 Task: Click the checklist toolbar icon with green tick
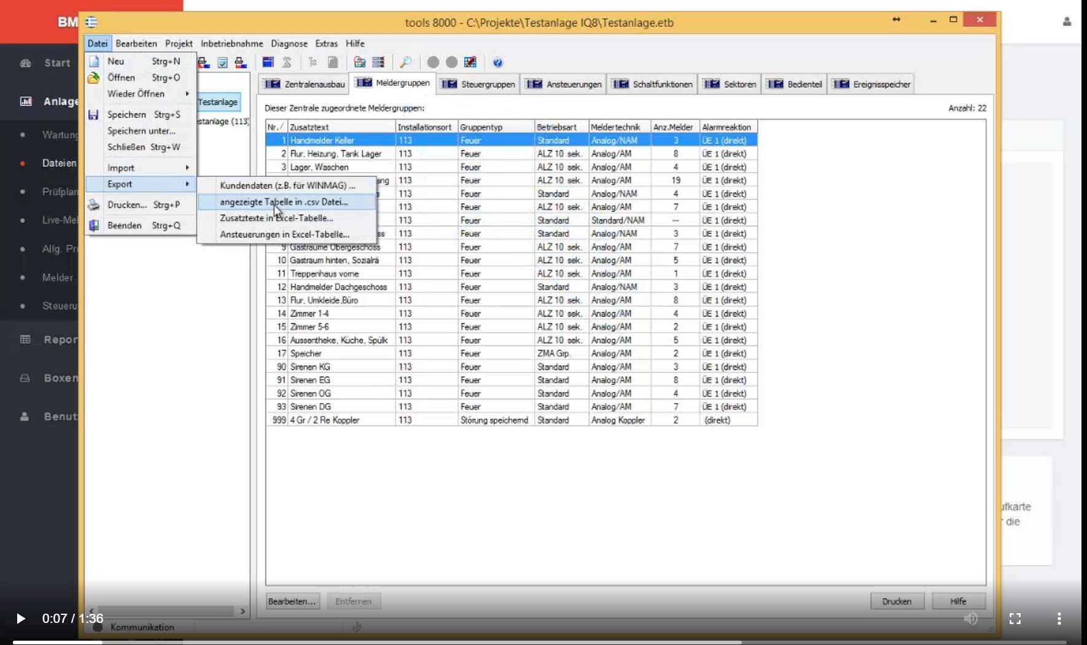click(x=222, y=63)
